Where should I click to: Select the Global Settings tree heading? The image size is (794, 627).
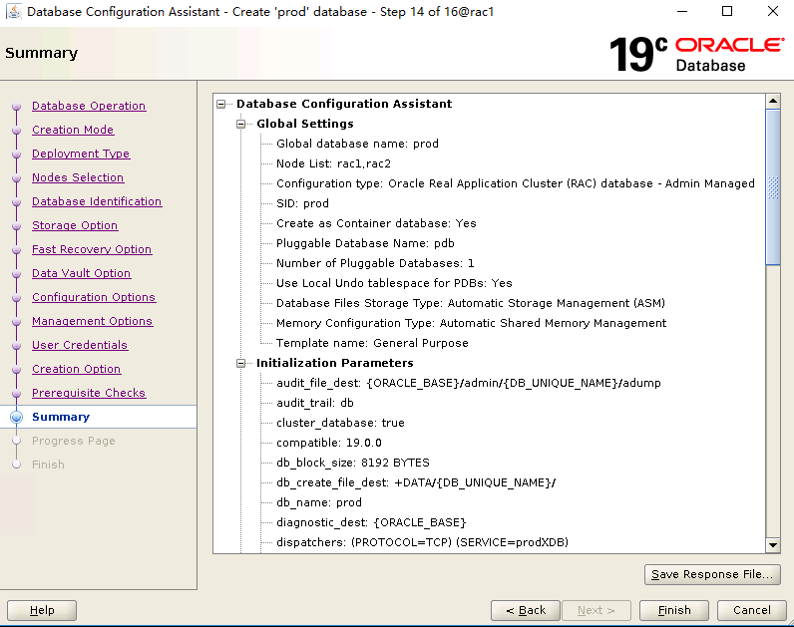(x=305, y=124)
